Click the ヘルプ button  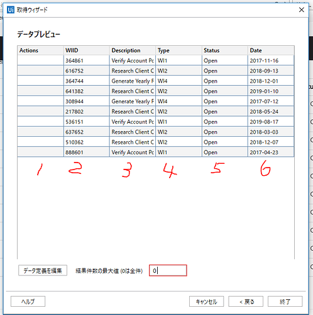[28, 302]
